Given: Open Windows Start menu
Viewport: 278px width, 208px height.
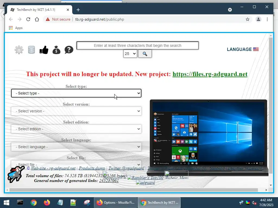Looking at the screenshot, I should (7, 203).
